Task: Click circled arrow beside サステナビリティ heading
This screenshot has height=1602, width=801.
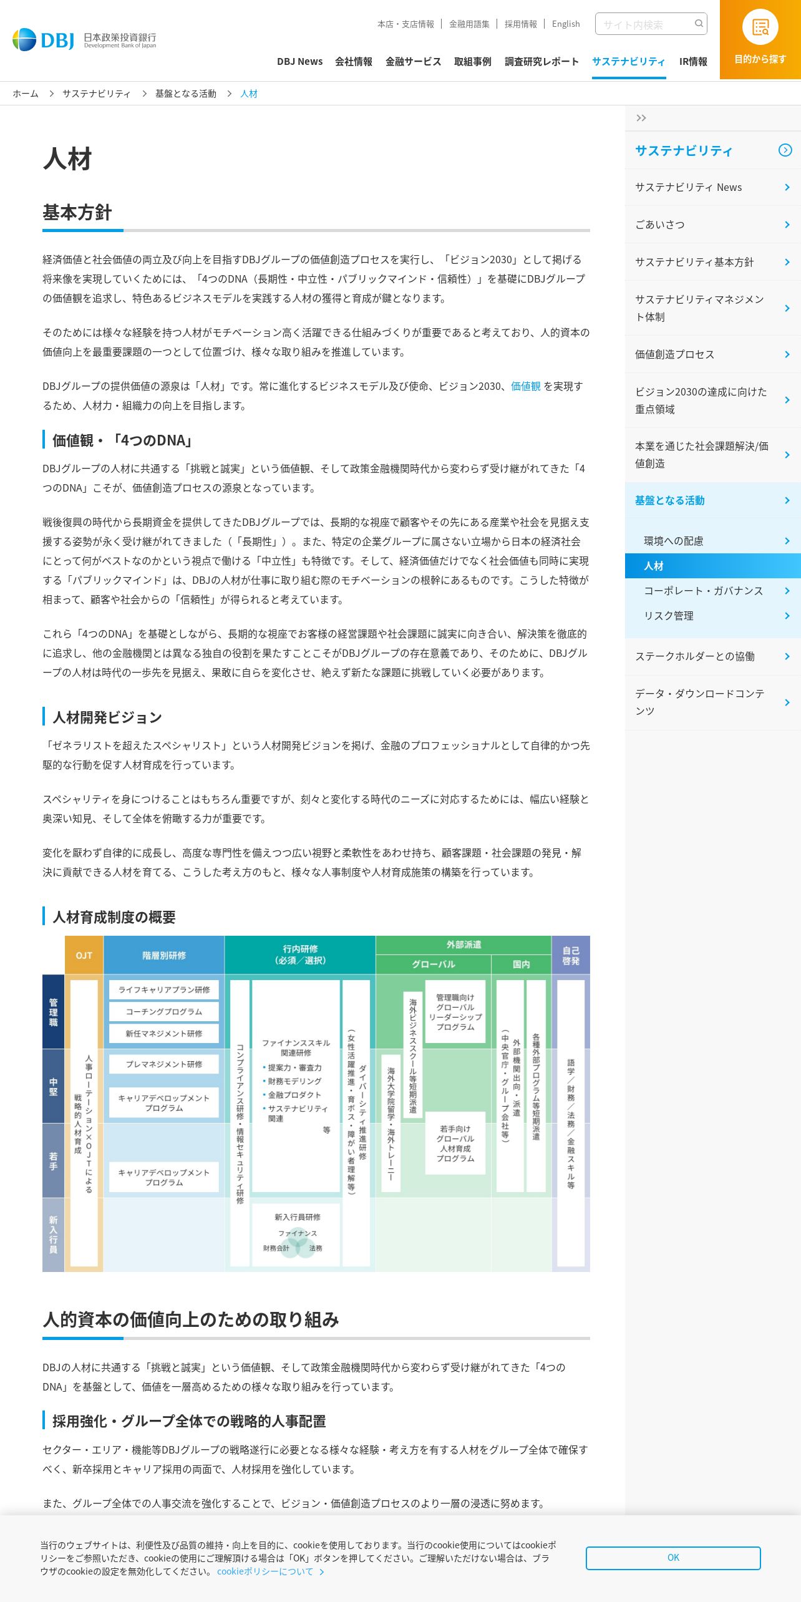Action: click(785, 150)
